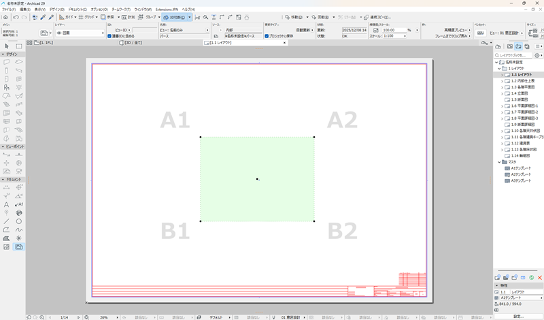Toggle the include in serial ID checkbox
The width and height of the screenshot is (544, 320).
pyautogui.click(x=109, y=36)
